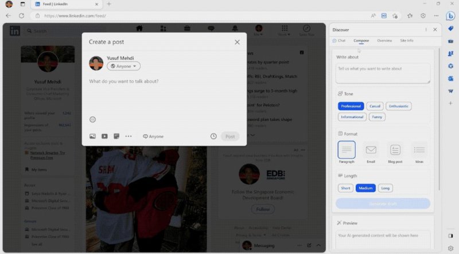Screen dimensions: 459x254
Task: Select the Email format thumbnail
Action: click(x=371, y=152)
